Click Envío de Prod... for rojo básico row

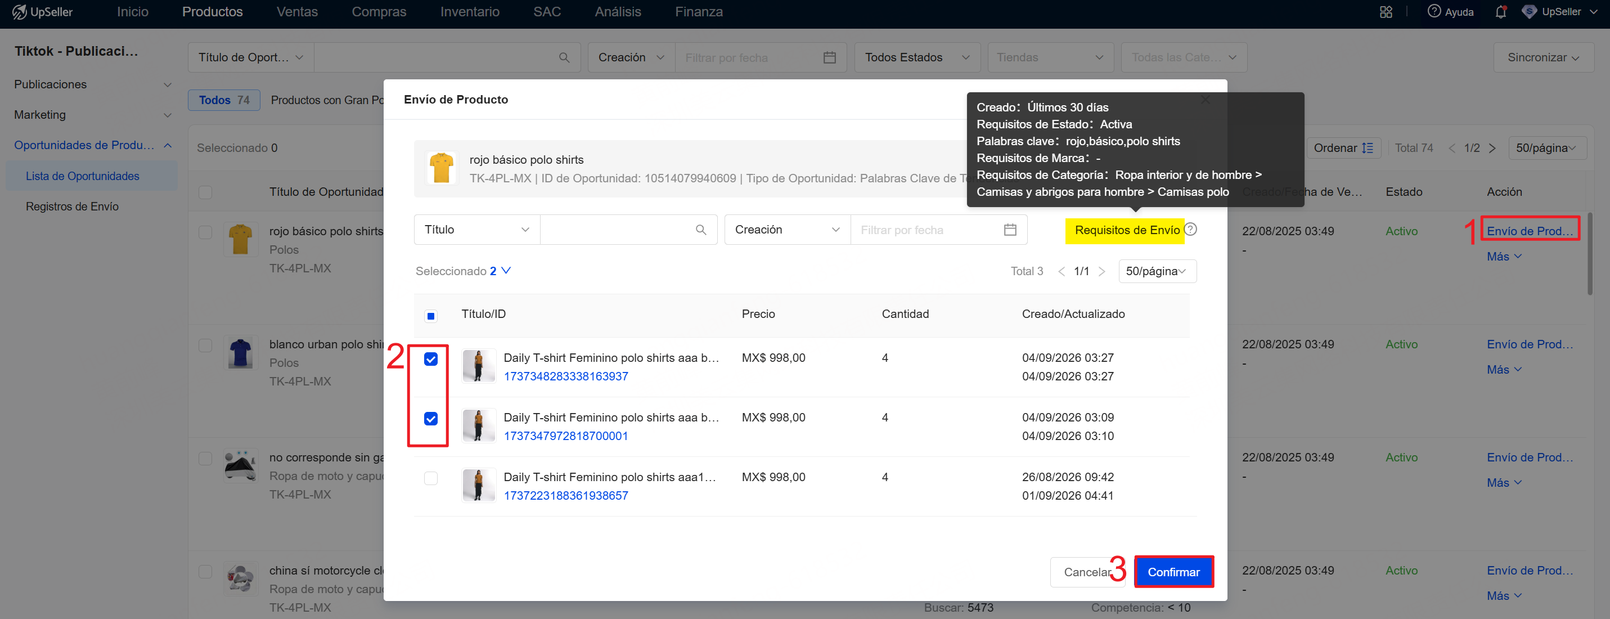1530,231
